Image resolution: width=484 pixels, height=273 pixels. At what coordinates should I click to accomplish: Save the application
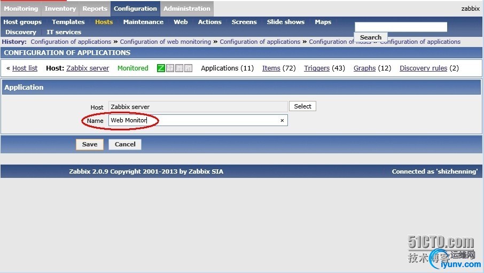[x=90, y=144]
